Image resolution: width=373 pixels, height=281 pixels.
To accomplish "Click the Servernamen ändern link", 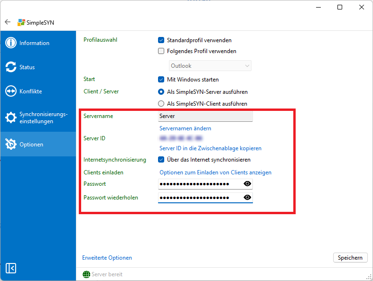I will (185, 128).
